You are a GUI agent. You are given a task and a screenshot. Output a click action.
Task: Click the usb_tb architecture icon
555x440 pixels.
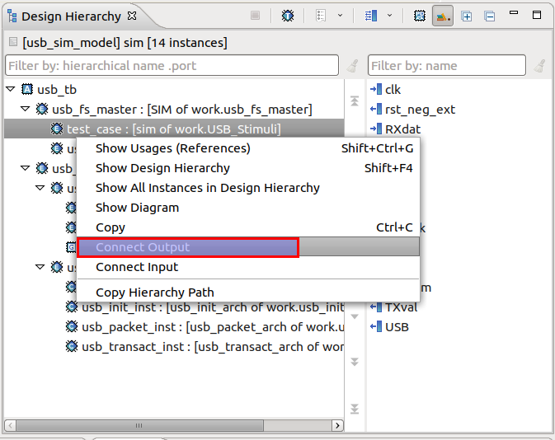point(27,89)
